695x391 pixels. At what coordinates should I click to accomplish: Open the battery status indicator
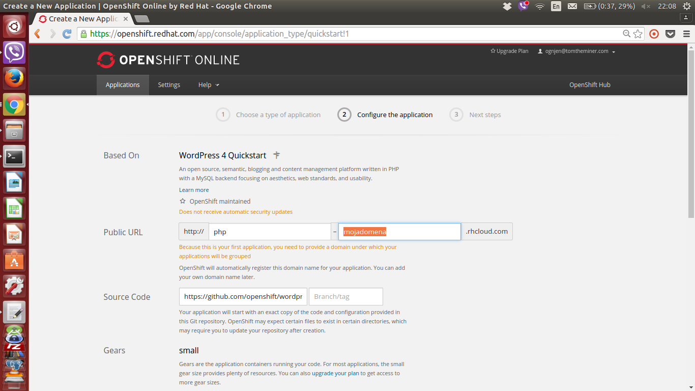coord(609,6)
